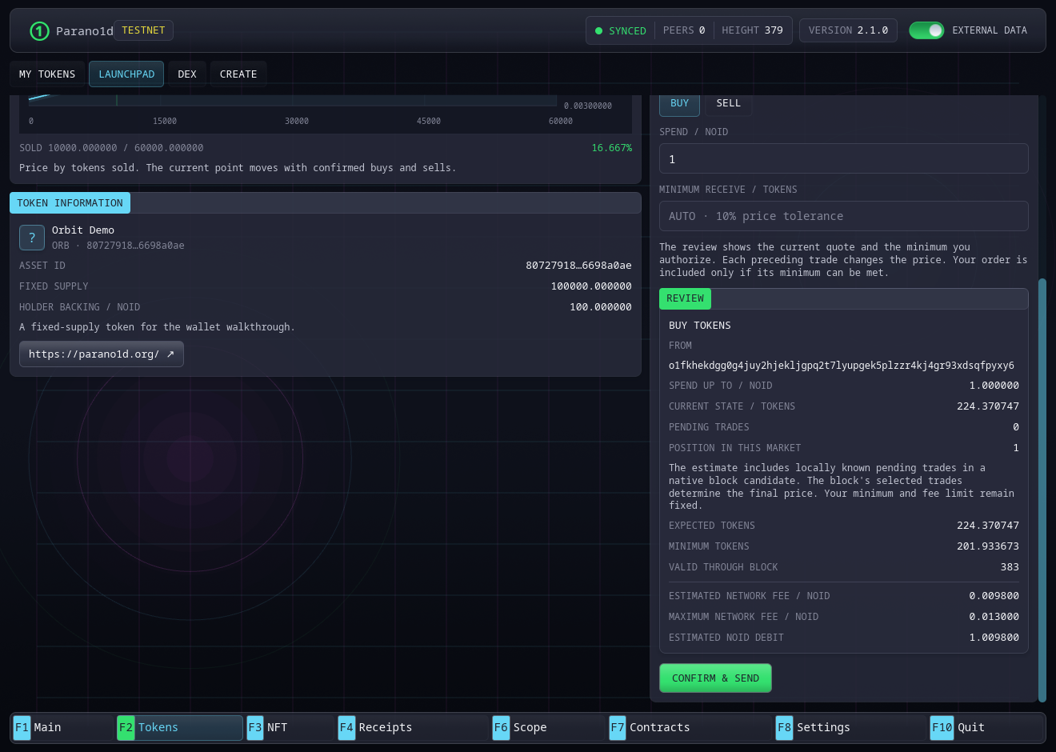Click the F3 key badge for NFT
1056x752 pixels.
(x=255, y=727)
